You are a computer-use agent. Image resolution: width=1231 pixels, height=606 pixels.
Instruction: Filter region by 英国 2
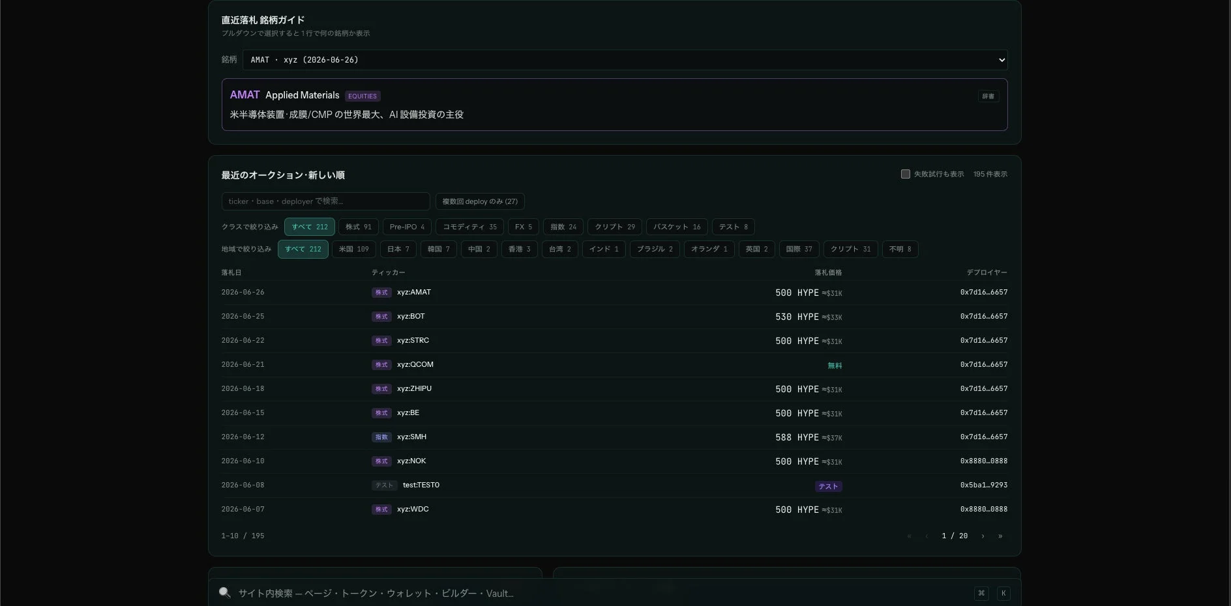pyautogui.click(x=757, y=249)
